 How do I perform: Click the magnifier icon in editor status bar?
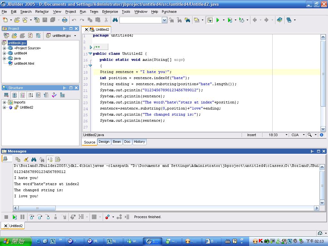tap(310, 135)
